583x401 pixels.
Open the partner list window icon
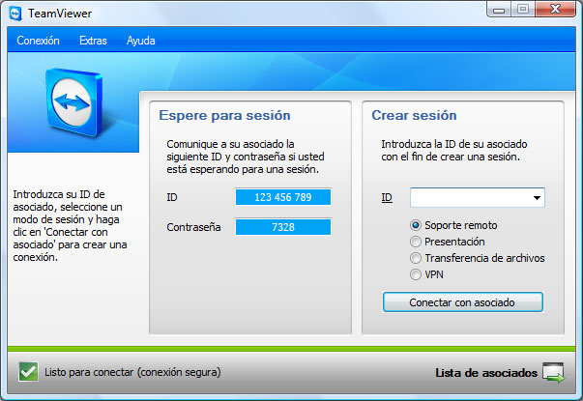tap(554, 372)
